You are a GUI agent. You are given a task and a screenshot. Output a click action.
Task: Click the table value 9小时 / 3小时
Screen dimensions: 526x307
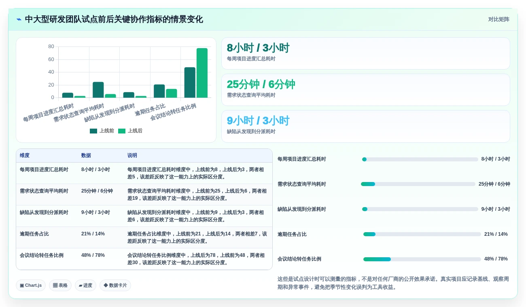[x=95, y=212]
